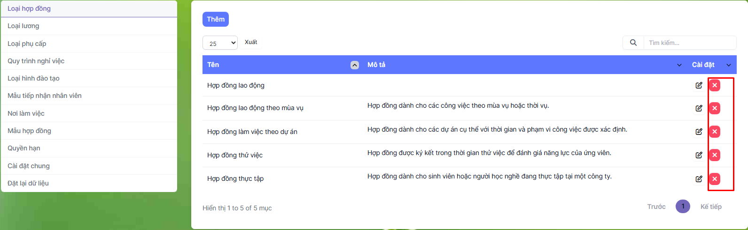Click the Xuất export button

251,42
